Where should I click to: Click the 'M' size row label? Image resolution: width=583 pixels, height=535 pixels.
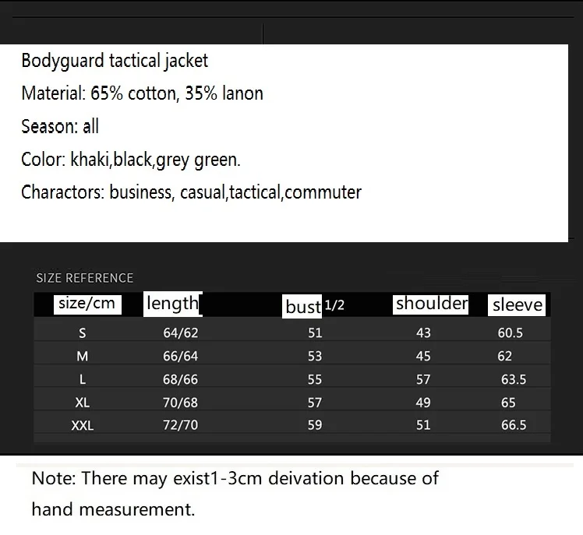tap(83, 357)
